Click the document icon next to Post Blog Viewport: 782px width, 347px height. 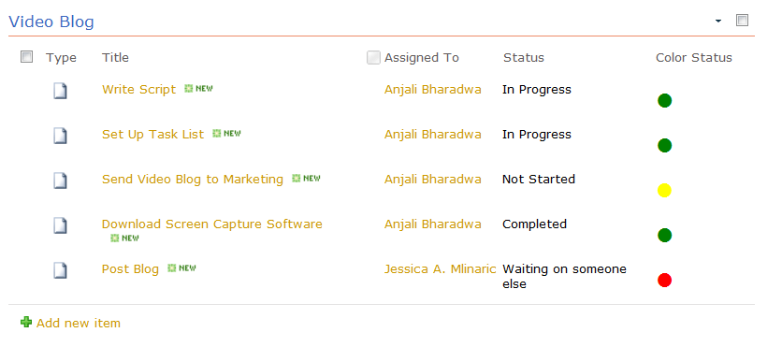(61, 270)
